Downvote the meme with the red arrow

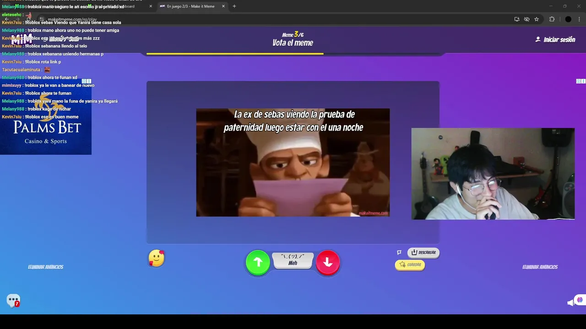(x=328, y=262)
